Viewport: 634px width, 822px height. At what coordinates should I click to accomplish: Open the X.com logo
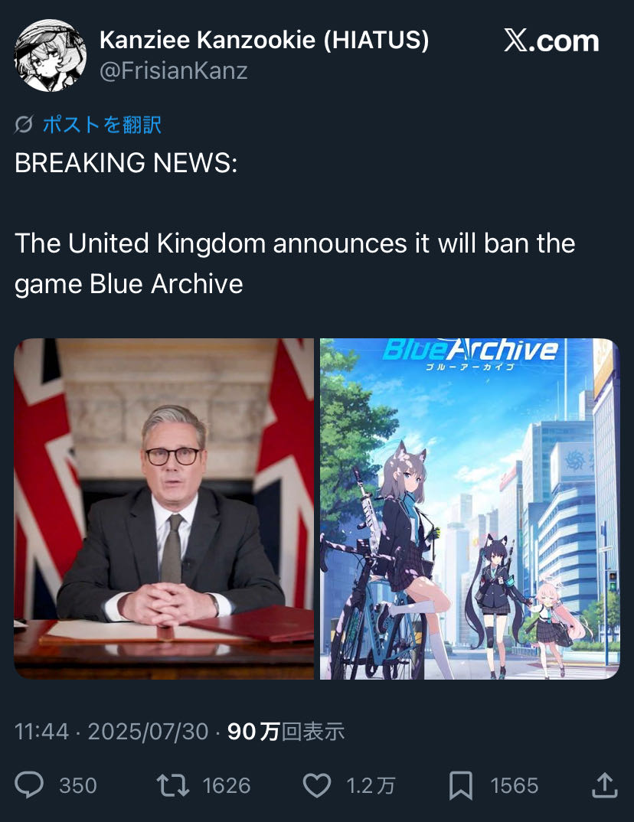point(551,41)
